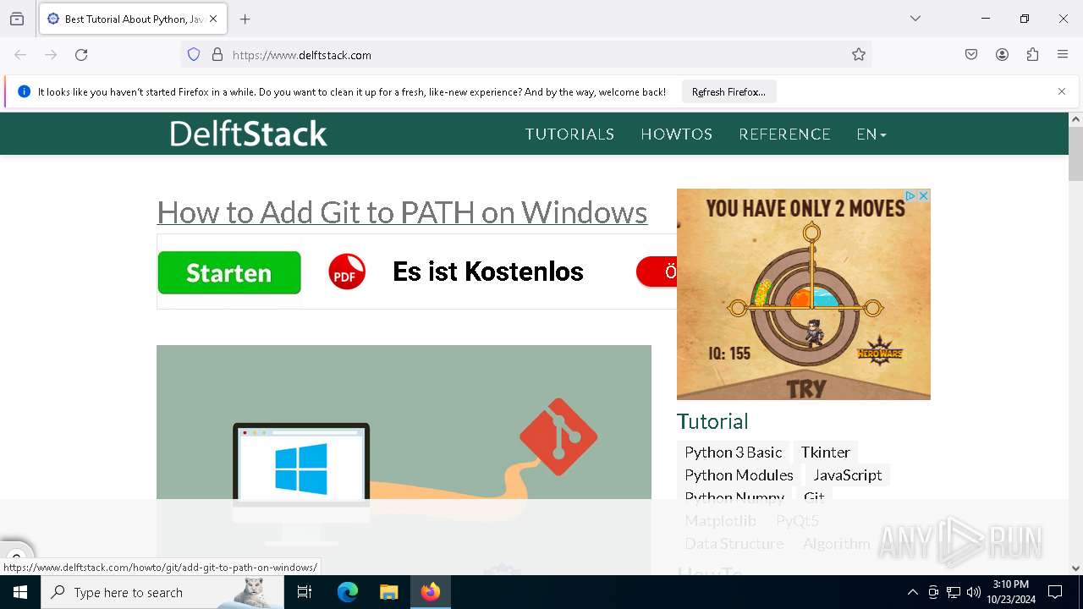
Task: Open Task View on taskbar
Action: (x=305, y=592)
